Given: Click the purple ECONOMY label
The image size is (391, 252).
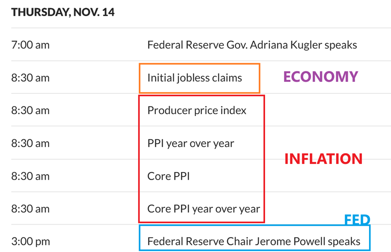Looking at the screenshot, I should pyautogui.click(x=321, y=77).
